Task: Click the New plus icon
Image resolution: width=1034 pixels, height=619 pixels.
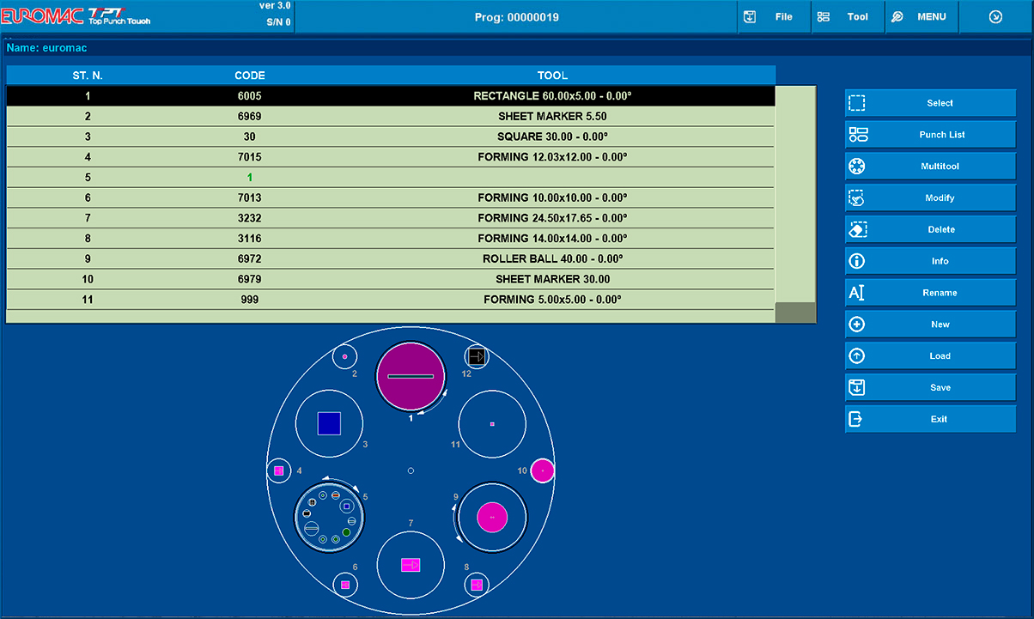Action: click(857, 325)
